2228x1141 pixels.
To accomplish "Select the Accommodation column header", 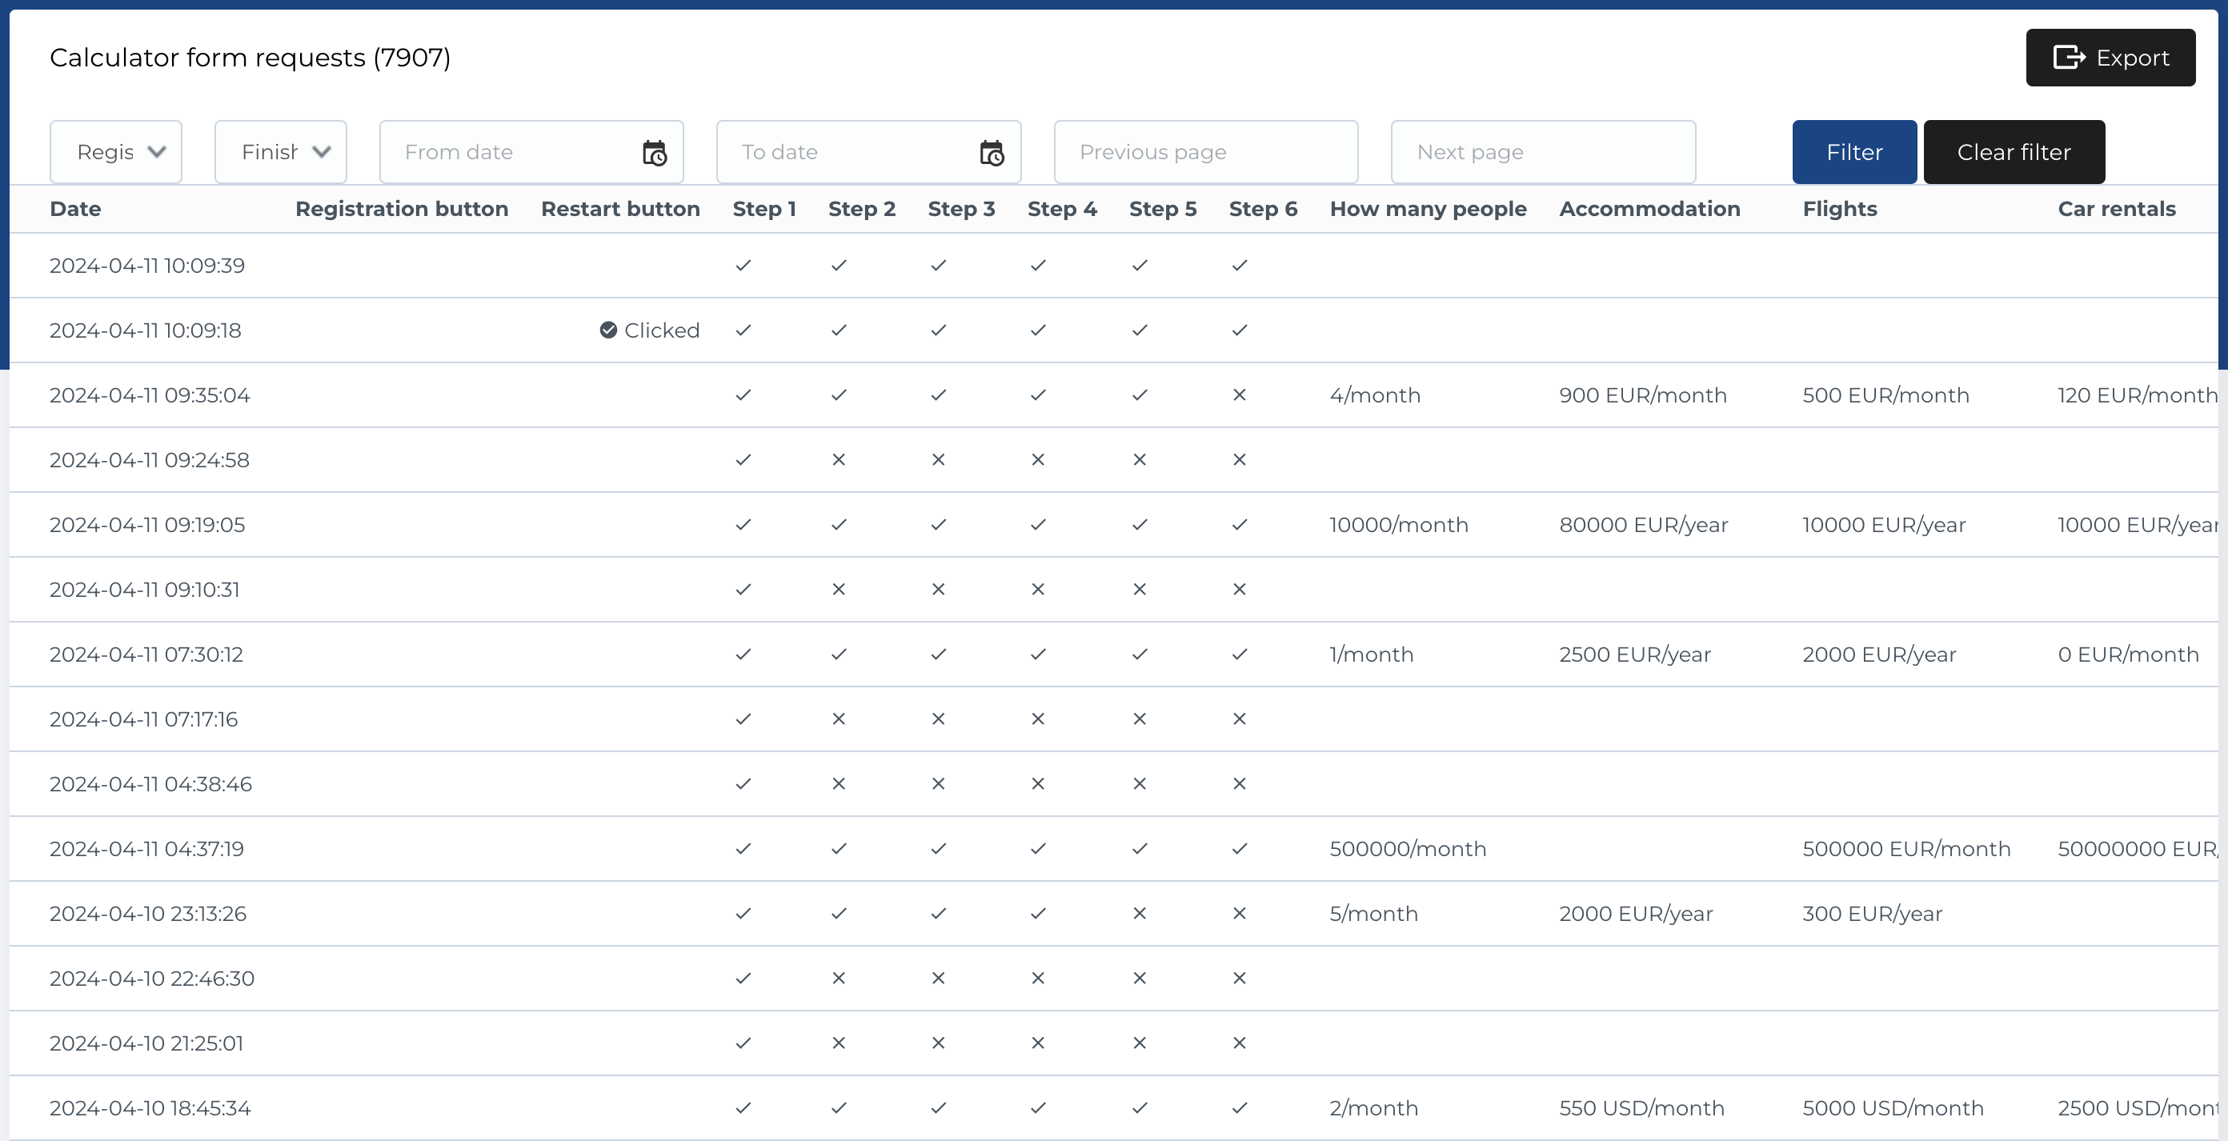I will coord(1649,209).
